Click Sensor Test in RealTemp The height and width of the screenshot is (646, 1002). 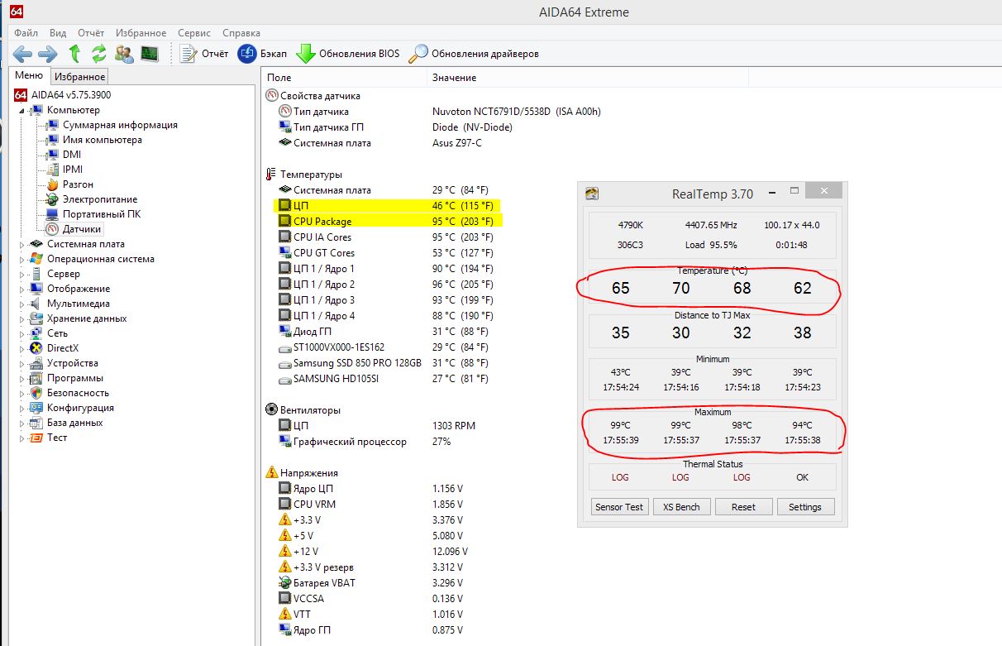[619, 507]
